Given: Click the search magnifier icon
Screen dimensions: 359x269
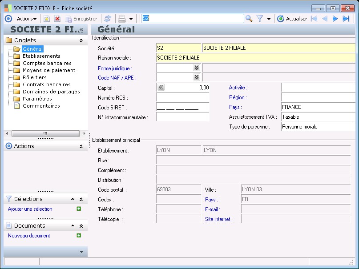Looking at the screenshot, I should (249, 19).
